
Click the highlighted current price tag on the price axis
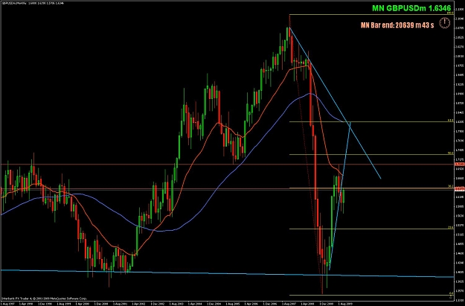(459, 189)
